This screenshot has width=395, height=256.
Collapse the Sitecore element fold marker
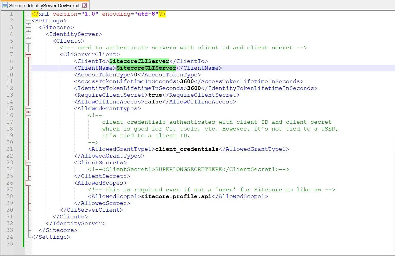28,27
